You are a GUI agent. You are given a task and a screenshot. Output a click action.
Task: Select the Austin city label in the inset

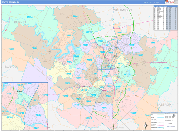20,92
